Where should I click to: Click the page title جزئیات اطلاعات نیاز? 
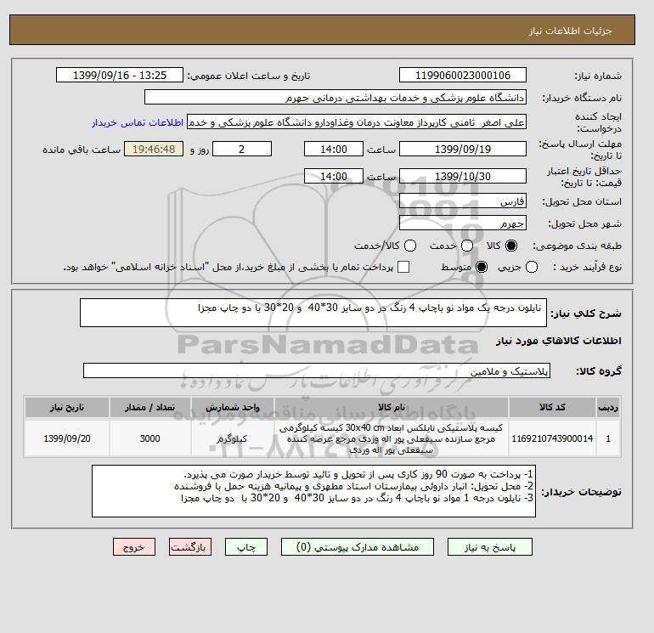click(570, 31)
